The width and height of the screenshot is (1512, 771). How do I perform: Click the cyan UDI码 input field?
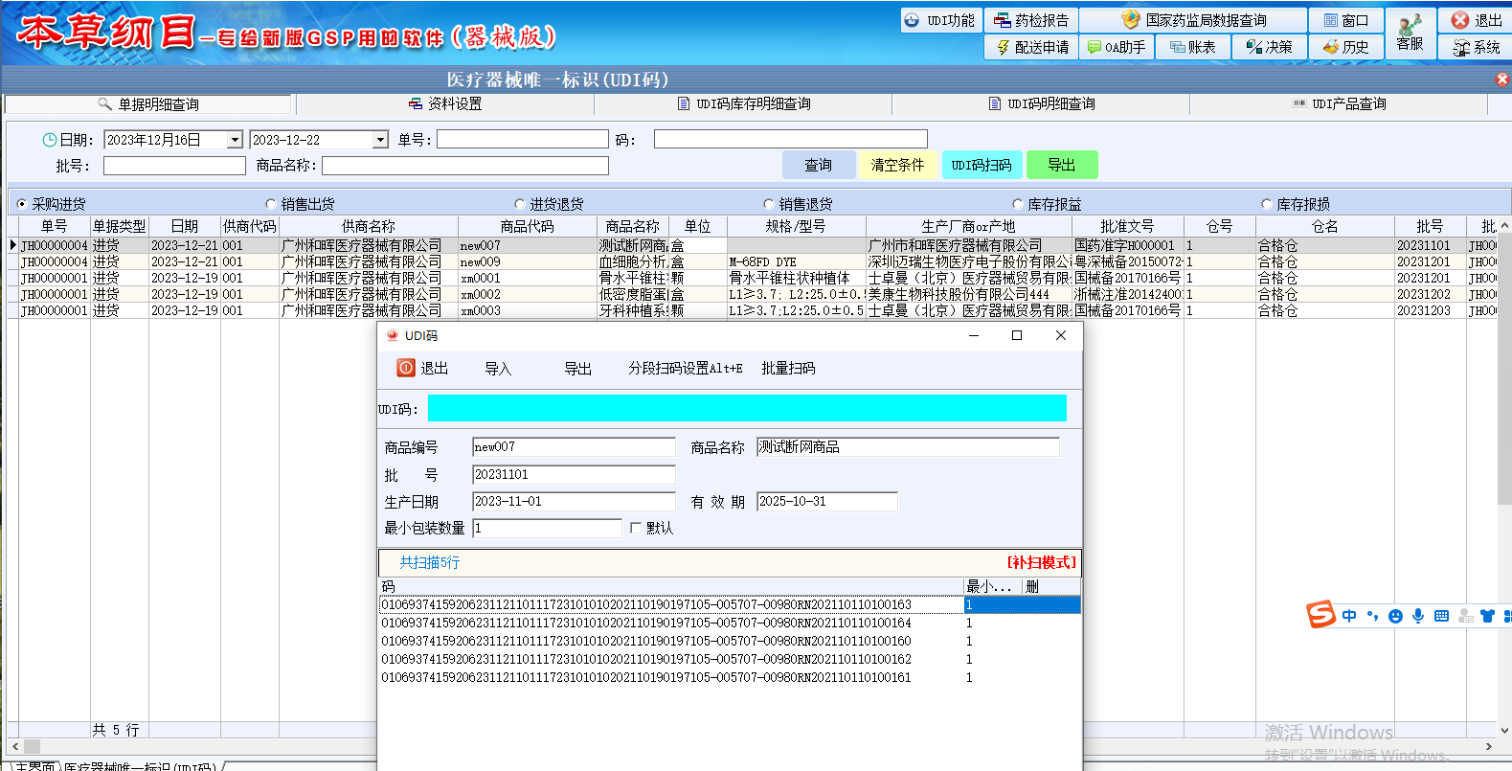pyautogui.click(x=747, y=409)
